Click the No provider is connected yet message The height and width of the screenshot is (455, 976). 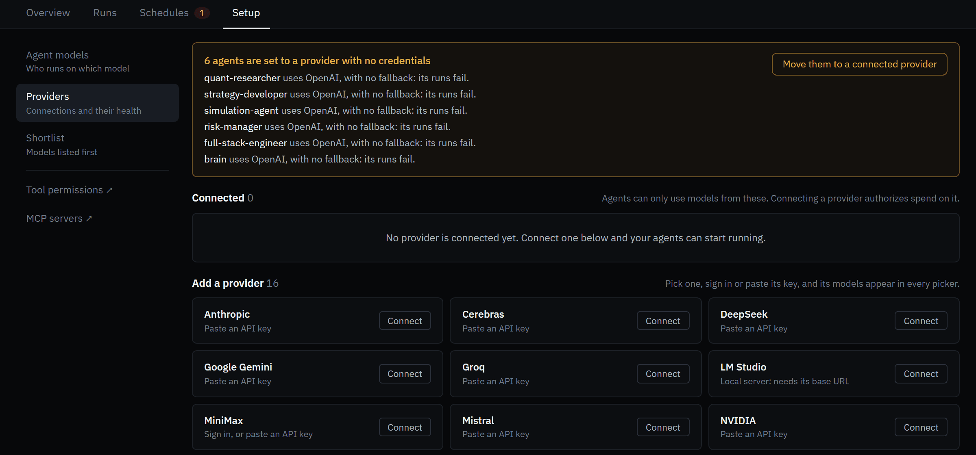(575, 238)
